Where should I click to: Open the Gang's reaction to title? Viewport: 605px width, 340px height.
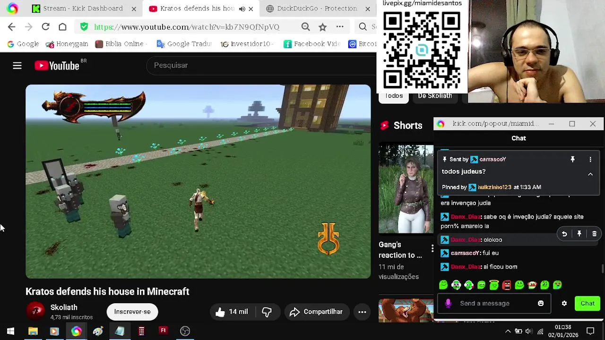coord(400,250)
